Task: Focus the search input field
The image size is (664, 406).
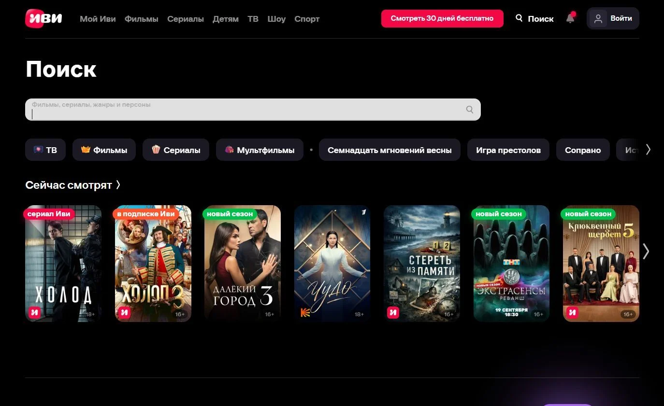Action: [253, 110]
